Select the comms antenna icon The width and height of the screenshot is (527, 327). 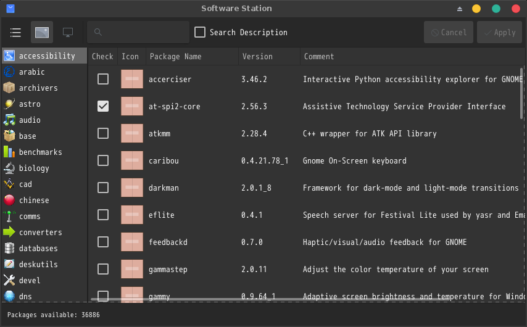pyautogui.click(x=9, y=216)
